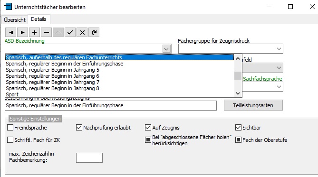Viewport: 318px width, 177px height.
Task: Click list scrollbar down arrow
Action: click(x=238, y=93)
